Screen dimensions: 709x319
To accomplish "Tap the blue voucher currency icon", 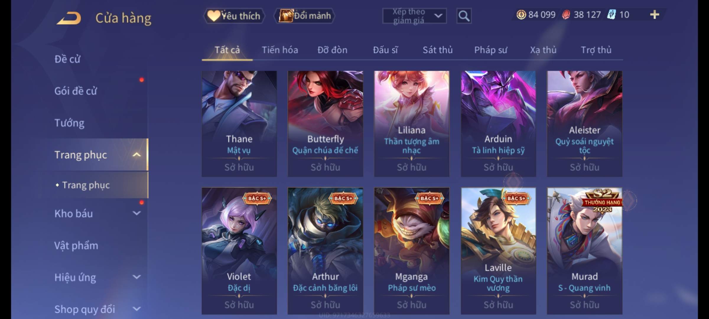I will [x=612, y=14].
